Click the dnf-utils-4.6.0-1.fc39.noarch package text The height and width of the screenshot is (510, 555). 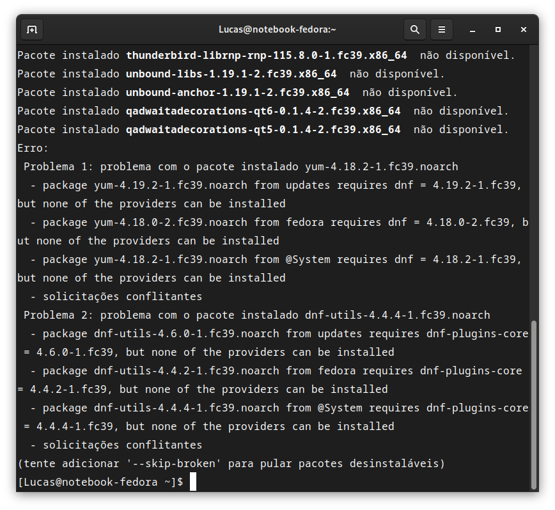point(187,333)
